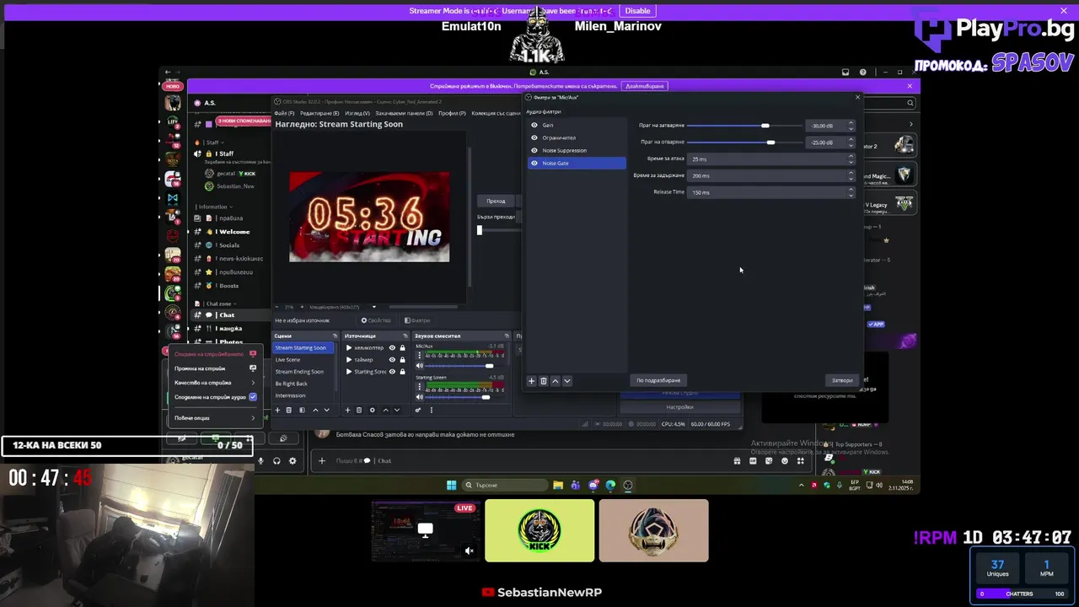The width and height of the screenshot is (1079, 607).
Task: Open scene filters icon in Сцени panel
Action: 302,410
